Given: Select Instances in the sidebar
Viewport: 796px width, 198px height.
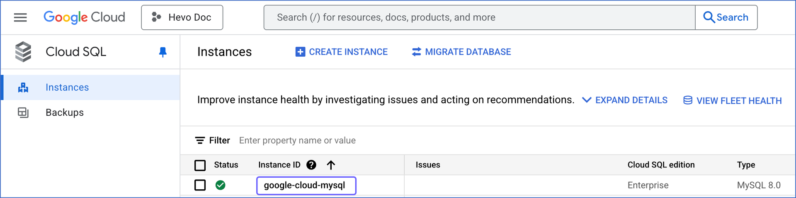Looking at the screenshot, I should pos(90,87).
